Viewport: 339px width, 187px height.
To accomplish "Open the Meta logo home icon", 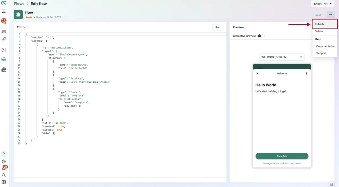I will coord(4,3).
